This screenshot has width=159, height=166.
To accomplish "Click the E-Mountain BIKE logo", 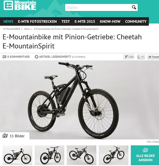I will (x=20, y=5).
